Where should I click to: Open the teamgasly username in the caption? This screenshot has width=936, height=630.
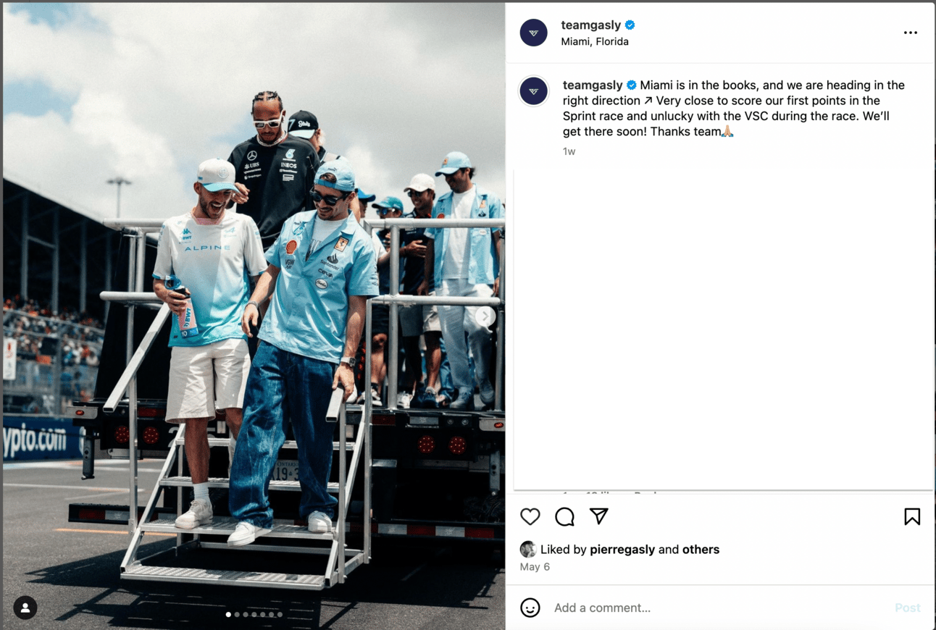(593, 85)
